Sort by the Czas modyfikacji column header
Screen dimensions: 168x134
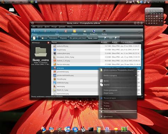pyautogui.click(x=131, y=42)
